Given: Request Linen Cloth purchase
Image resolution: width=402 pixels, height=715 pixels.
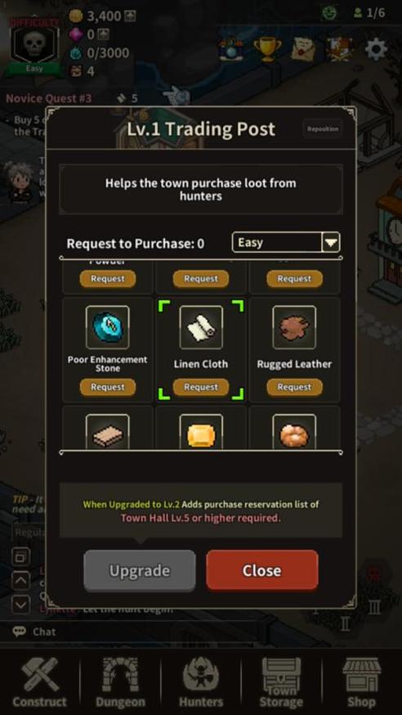Looking at the screenshot, I should pyautogui.click(x=201, y=387).
